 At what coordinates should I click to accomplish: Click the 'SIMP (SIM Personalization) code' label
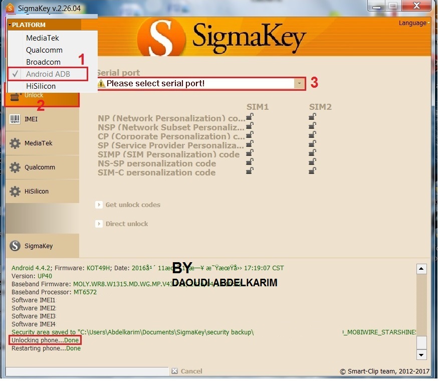pos(168,154)
